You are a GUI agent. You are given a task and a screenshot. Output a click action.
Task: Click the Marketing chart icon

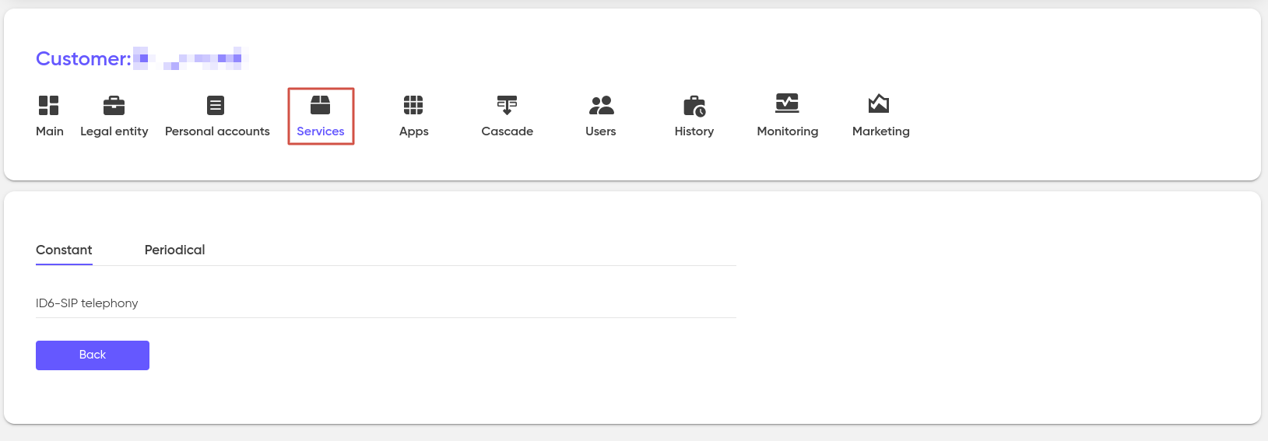879,103
